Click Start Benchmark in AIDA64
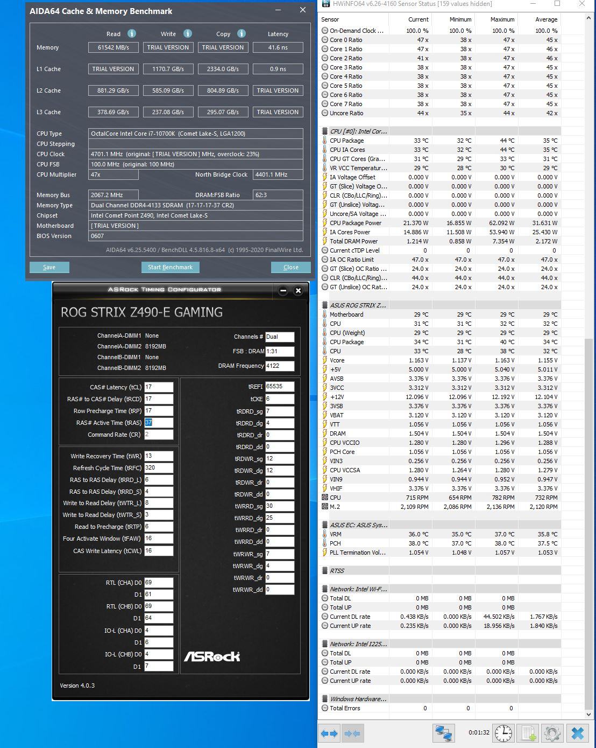Screen dimensions: 596x748 click(x=170, y=267)
